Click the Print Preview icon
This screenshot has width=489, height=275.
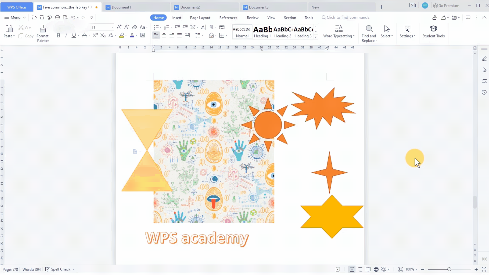tap(65, 17)
